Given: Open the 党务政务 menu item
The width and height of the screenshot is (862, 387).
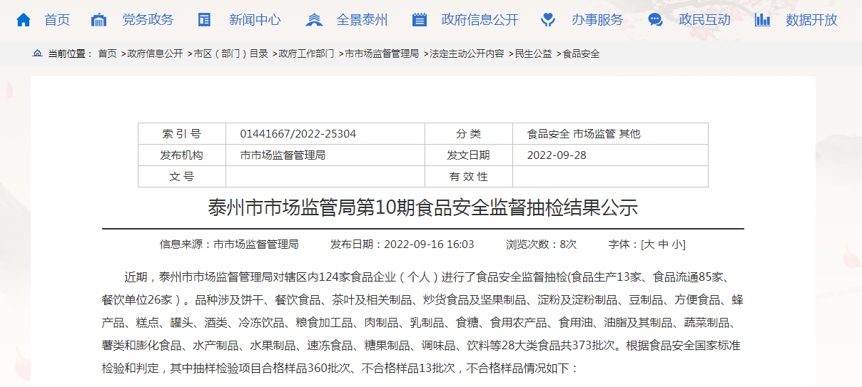Looking at the screenshot, I should 148,20.
